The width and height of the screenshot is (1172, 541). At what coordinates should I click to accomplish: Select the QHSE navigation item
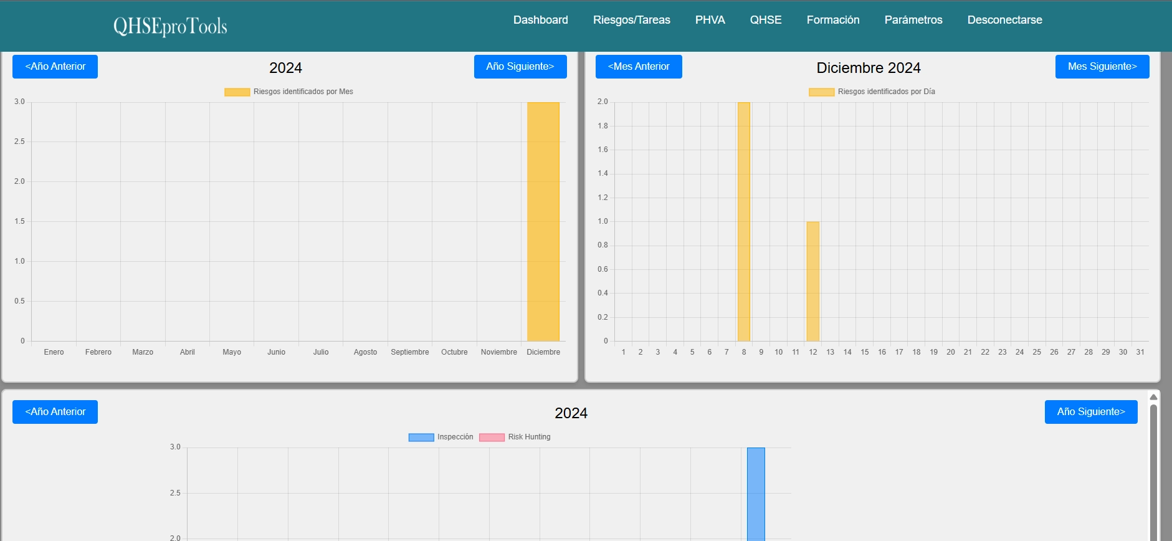coord(765,20)
